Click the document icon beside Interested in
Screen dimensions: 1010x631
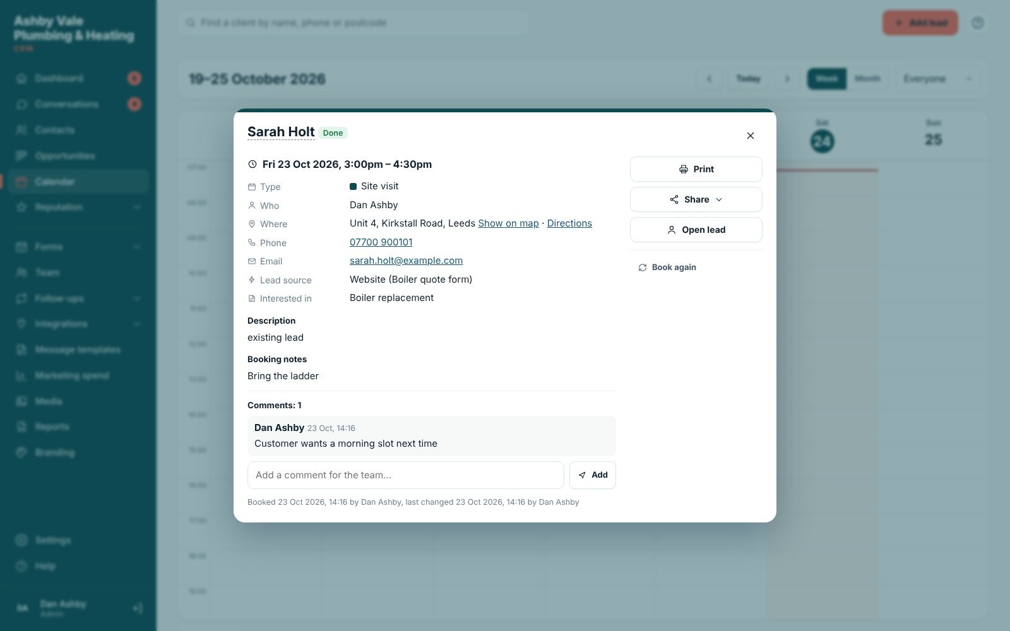coord(252,298)
